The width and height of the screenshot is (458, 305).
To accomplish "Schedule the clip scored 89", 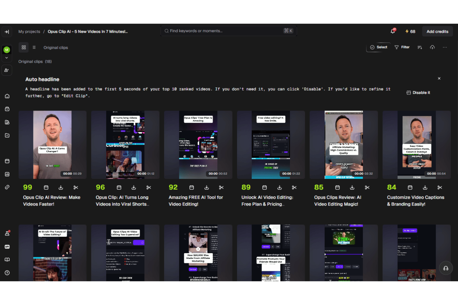I will coord(265,188).
